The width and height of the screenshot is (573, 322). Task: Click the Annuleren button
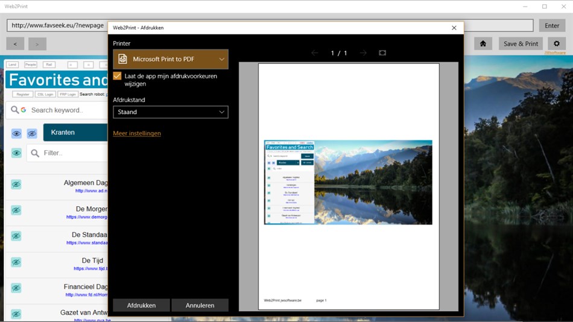coord(200,305)
